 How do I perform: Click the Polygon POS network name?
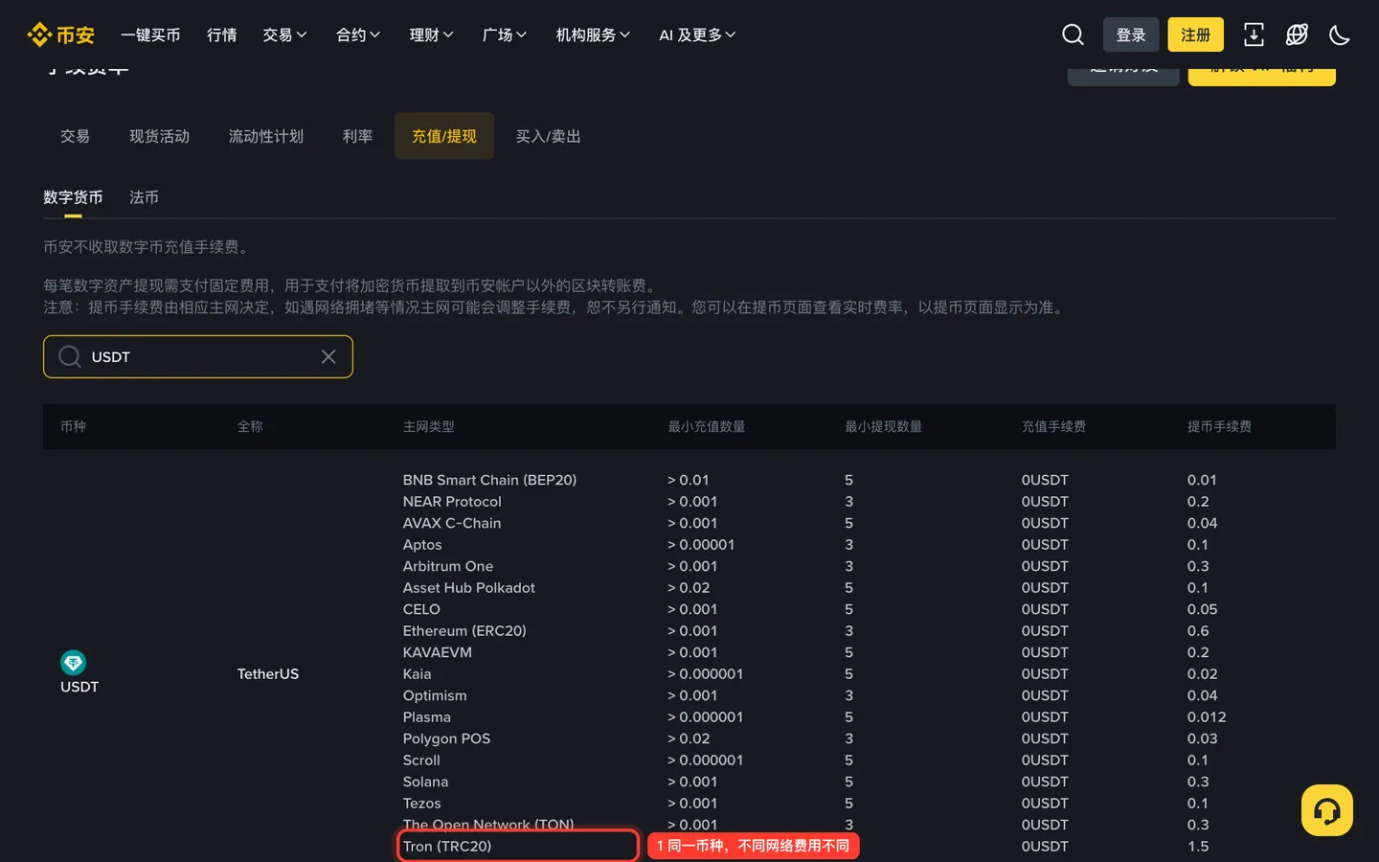[446, 738]
